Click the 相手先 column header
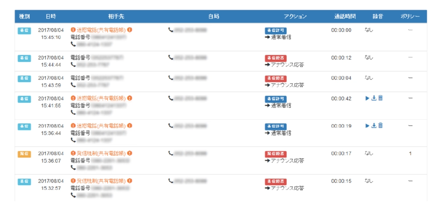The image size is (442, 207). coord(116,16)
